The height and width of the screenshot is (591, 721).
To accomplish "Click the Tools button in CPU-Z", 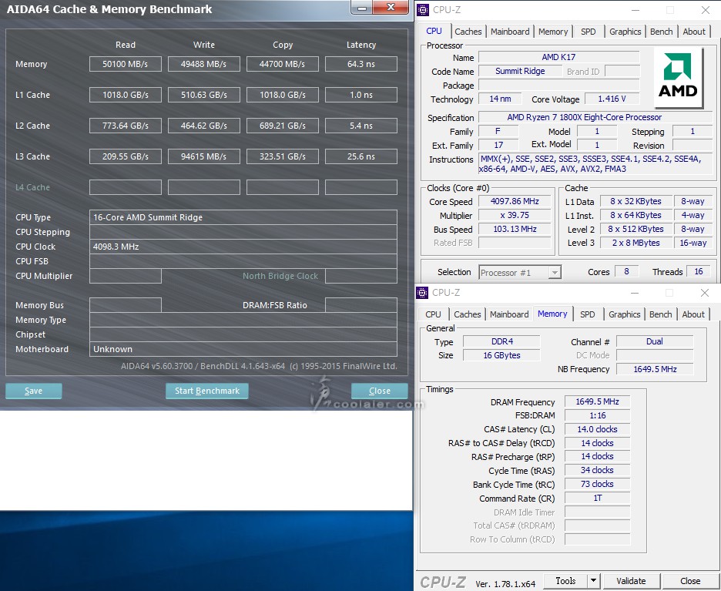I will click(565, 581).
